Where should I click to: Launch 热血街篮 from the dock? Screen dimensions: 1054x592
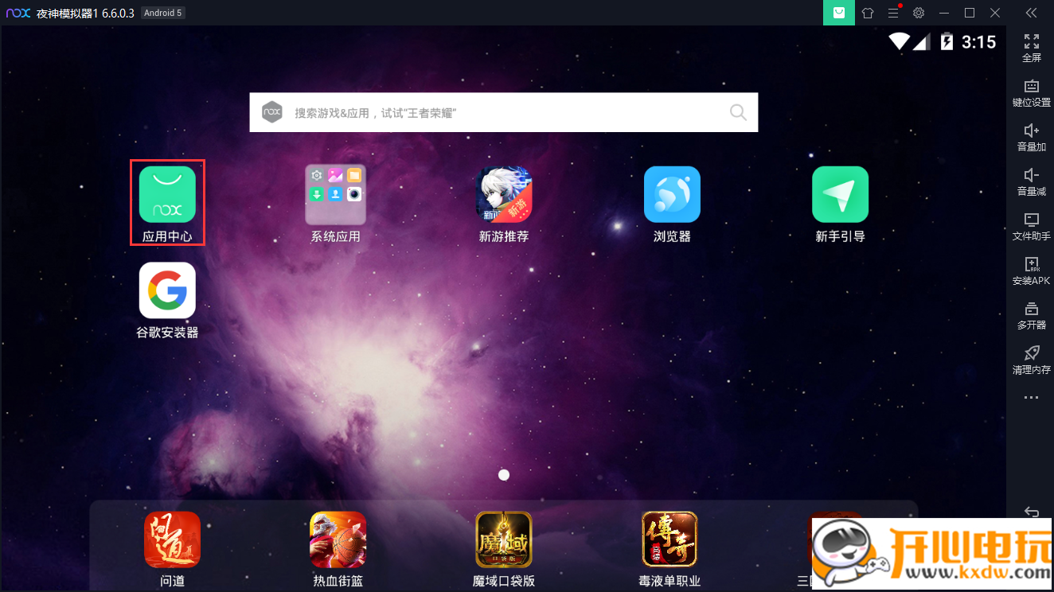338,539
